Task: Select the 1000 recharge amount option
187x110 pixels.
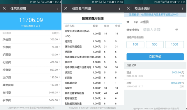Action: coord(174,45)
